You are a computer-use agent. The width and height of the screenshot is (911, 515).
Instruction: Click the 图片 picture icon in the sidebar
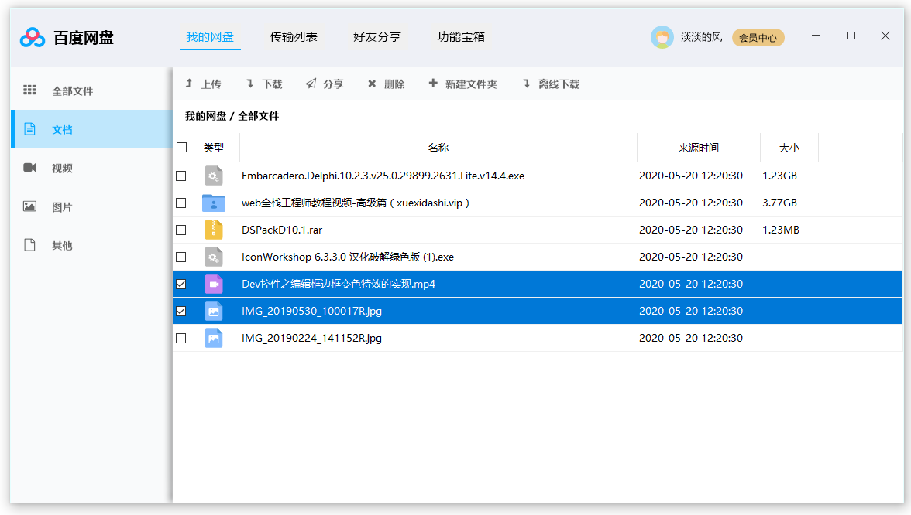(x=29, y=206)
